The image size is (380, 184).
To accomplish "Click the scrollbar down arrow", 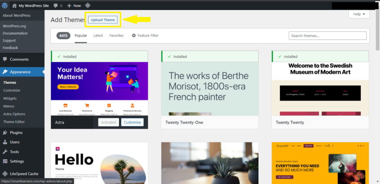I will pyautogui.click(x=377, y=181).
